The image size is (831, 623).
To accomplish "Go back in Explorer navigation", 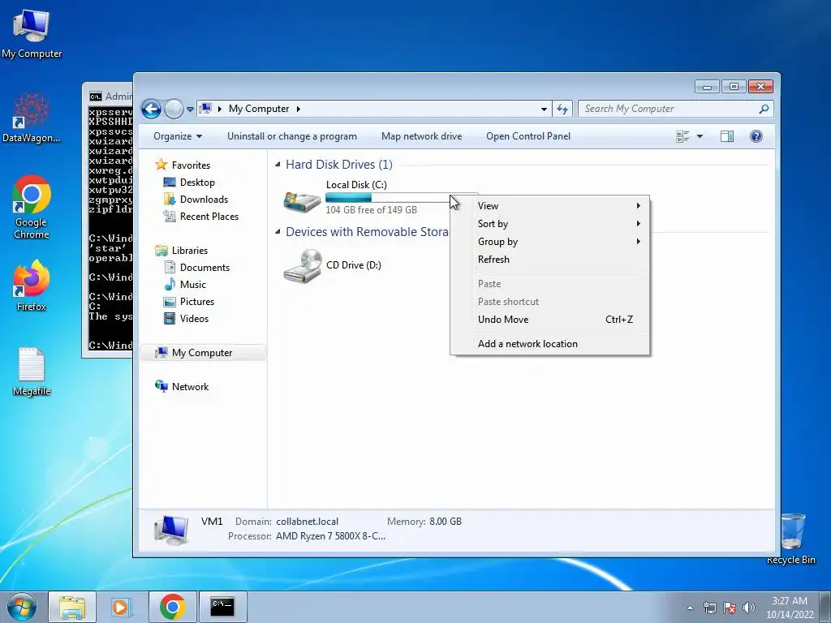I will tap(151, 110).
